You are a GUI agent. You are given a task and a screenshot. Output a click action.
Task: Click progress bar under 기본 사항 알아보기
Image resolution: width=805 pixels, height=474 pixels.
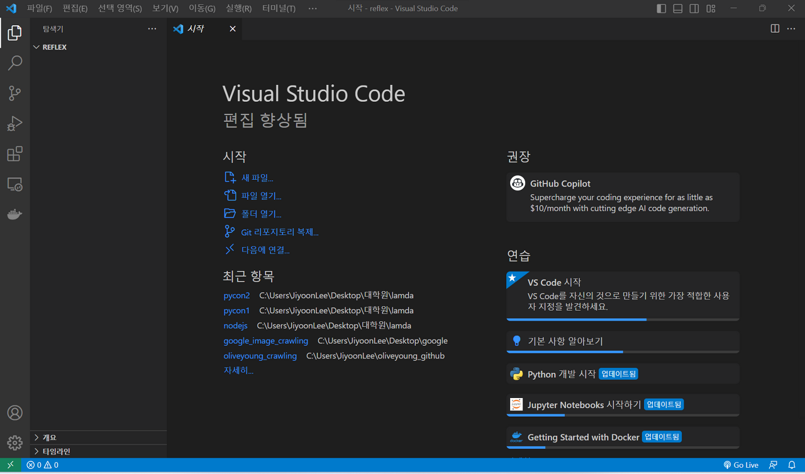point(623,352)
